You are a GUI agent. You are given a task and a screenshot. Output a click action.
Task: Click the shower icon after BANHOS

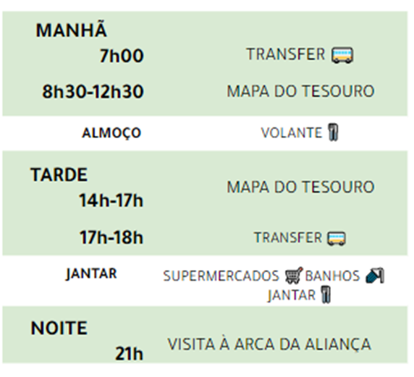(375, 276)
